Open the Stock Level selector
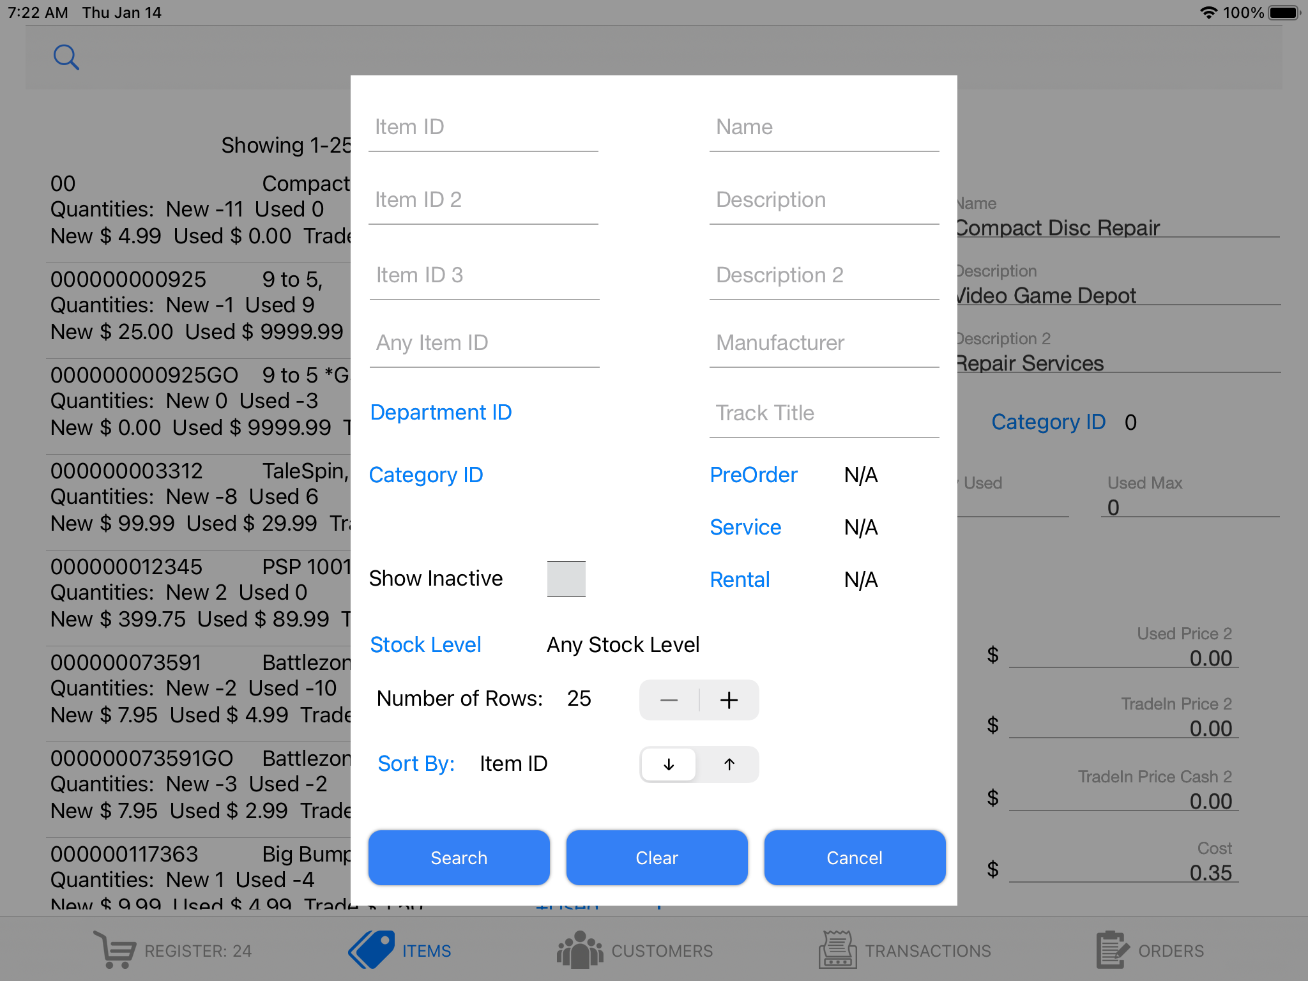The image size is (1308, 981). click(x=425, y=644)
